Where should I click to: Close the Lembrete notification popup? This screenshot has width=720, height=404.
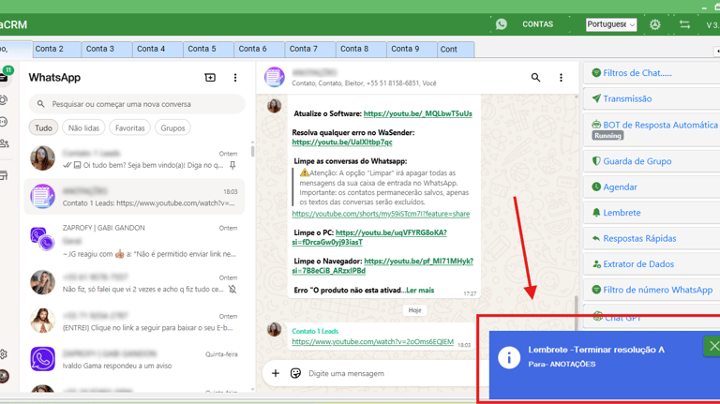713,346
